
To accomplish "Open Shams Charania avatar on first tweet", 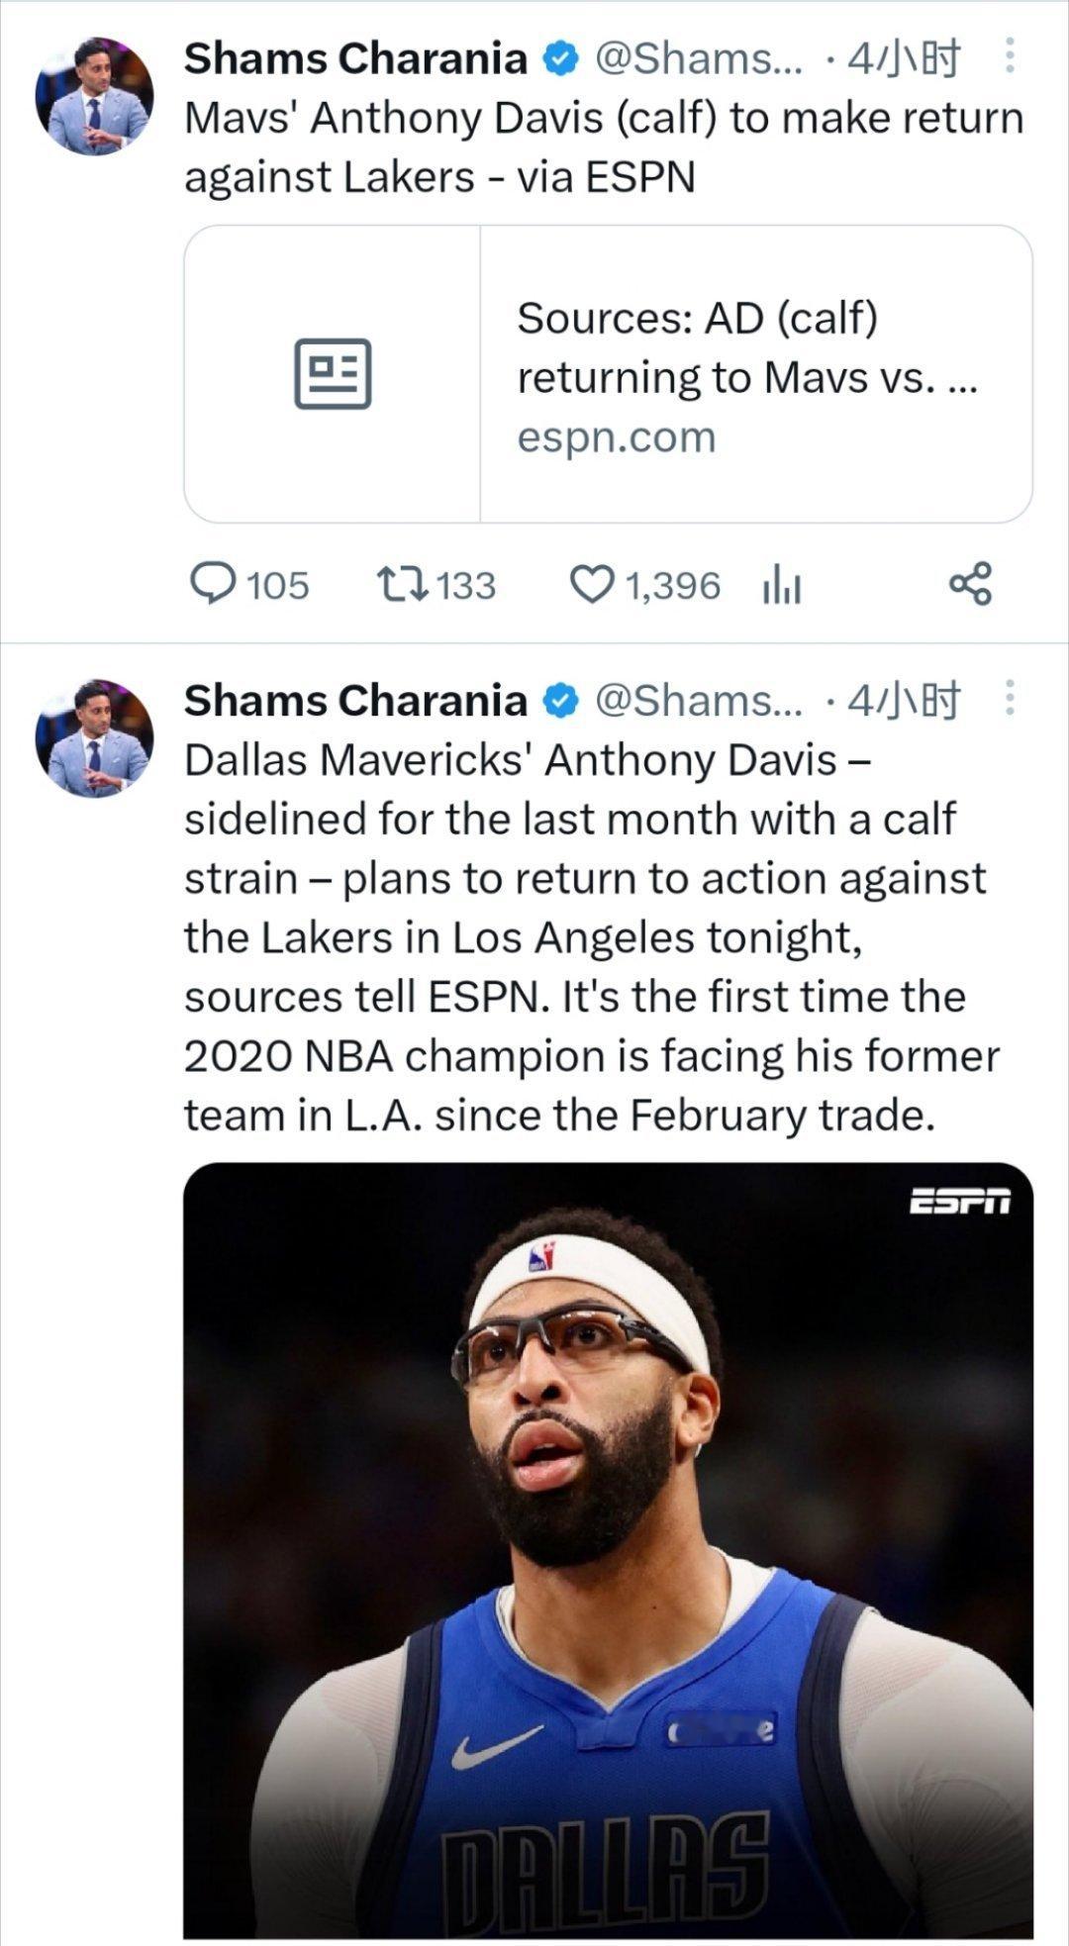I will click(x=95, y=96).
